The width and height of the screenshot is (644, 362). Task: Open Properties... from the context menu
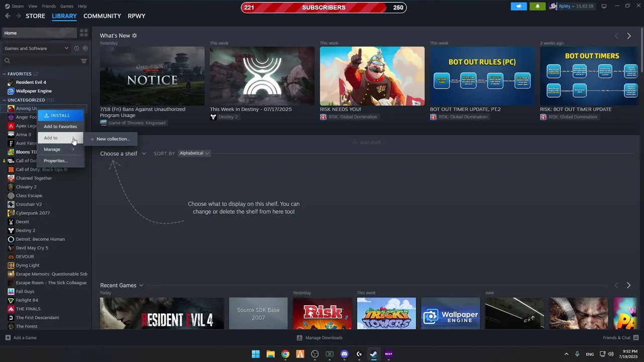point(60,161)
